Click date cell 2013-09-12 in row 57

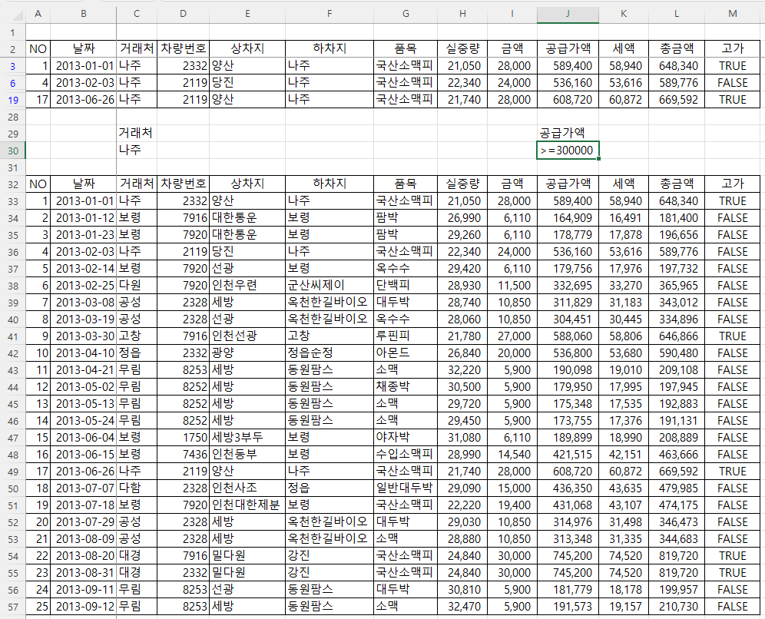coord(84,607)
